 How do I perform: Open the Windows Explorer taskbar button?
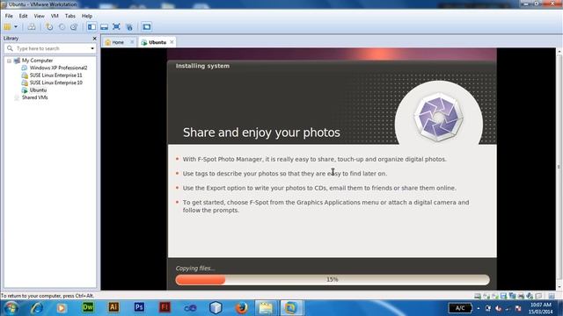pos(266,308)
